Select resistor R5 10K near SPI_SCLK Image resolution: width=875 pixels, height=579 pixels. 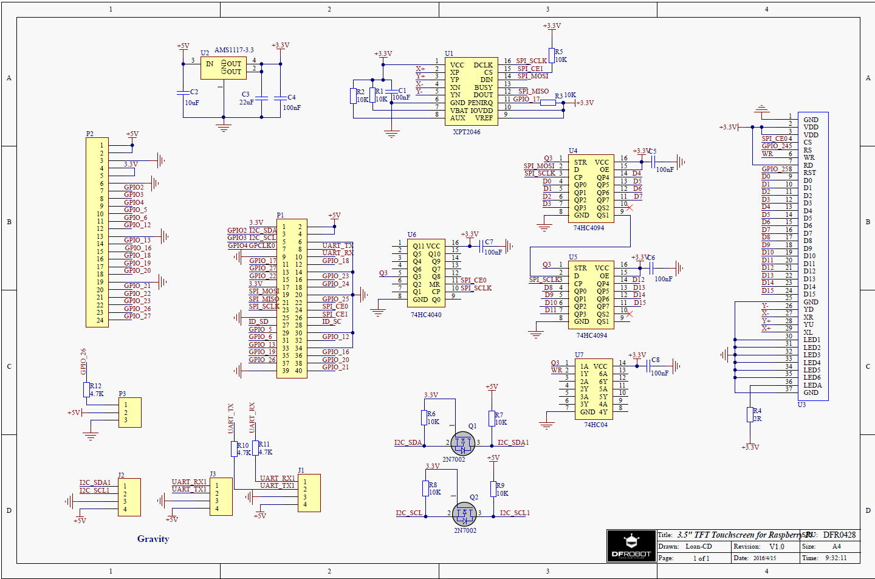coord(552,55)
